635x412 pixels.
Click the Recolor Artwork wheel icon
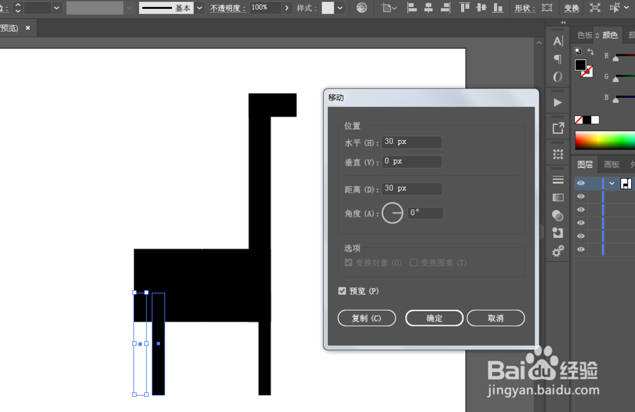click(362, 8)
